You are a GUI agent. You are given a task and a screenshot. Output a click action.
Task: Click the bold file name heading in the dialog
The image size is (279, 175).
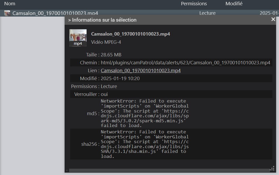pyautogui.click(x=130, y=34)
